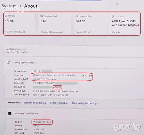The width and height of the screenshot is (144, 135).
Task: Click the About breadcrumb title
Action: coord(31,6)
